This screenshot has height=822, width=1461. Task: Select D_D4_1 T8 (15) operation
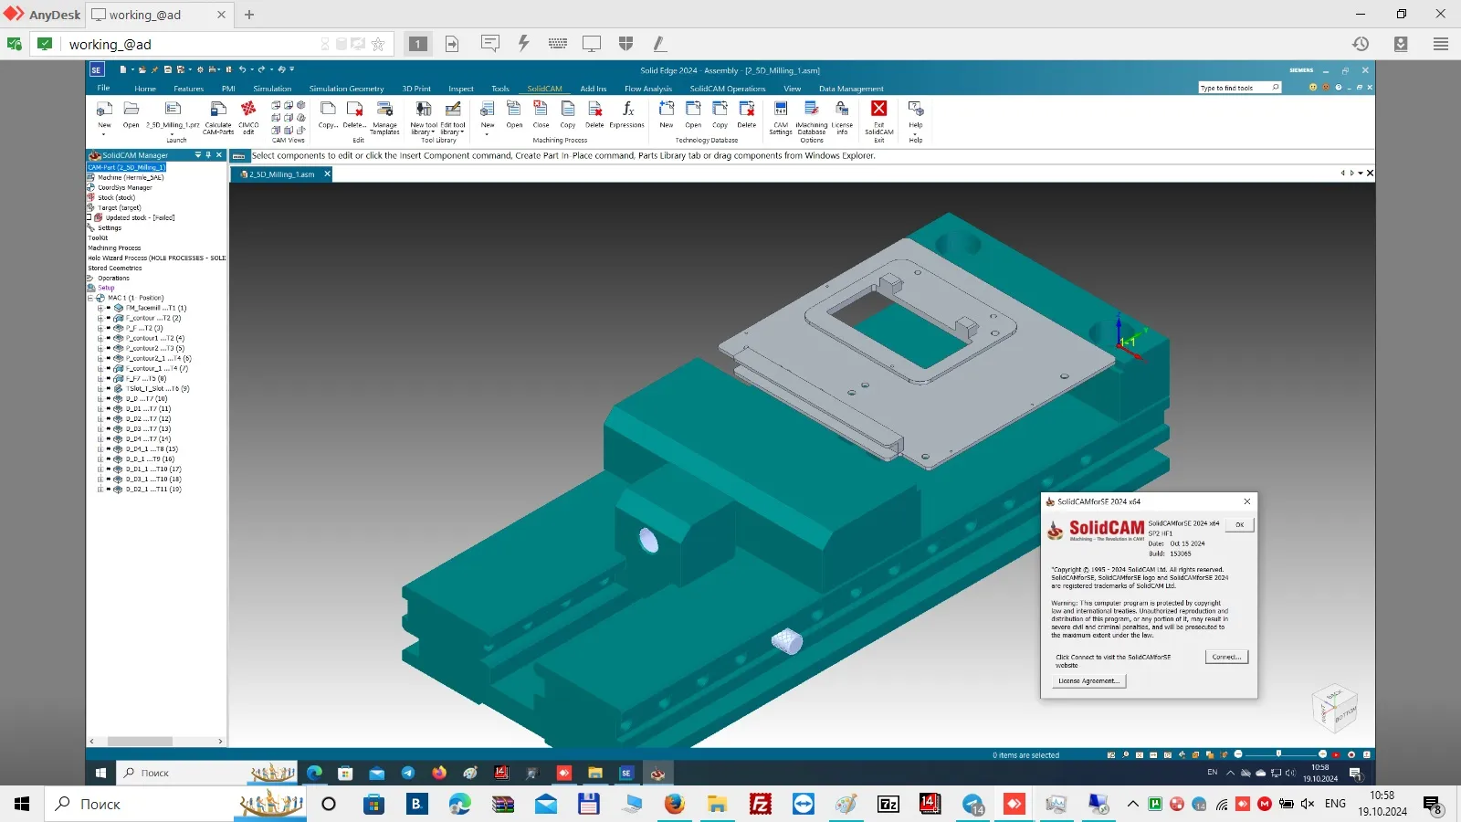pyautogui.click(x=152, y=448)
